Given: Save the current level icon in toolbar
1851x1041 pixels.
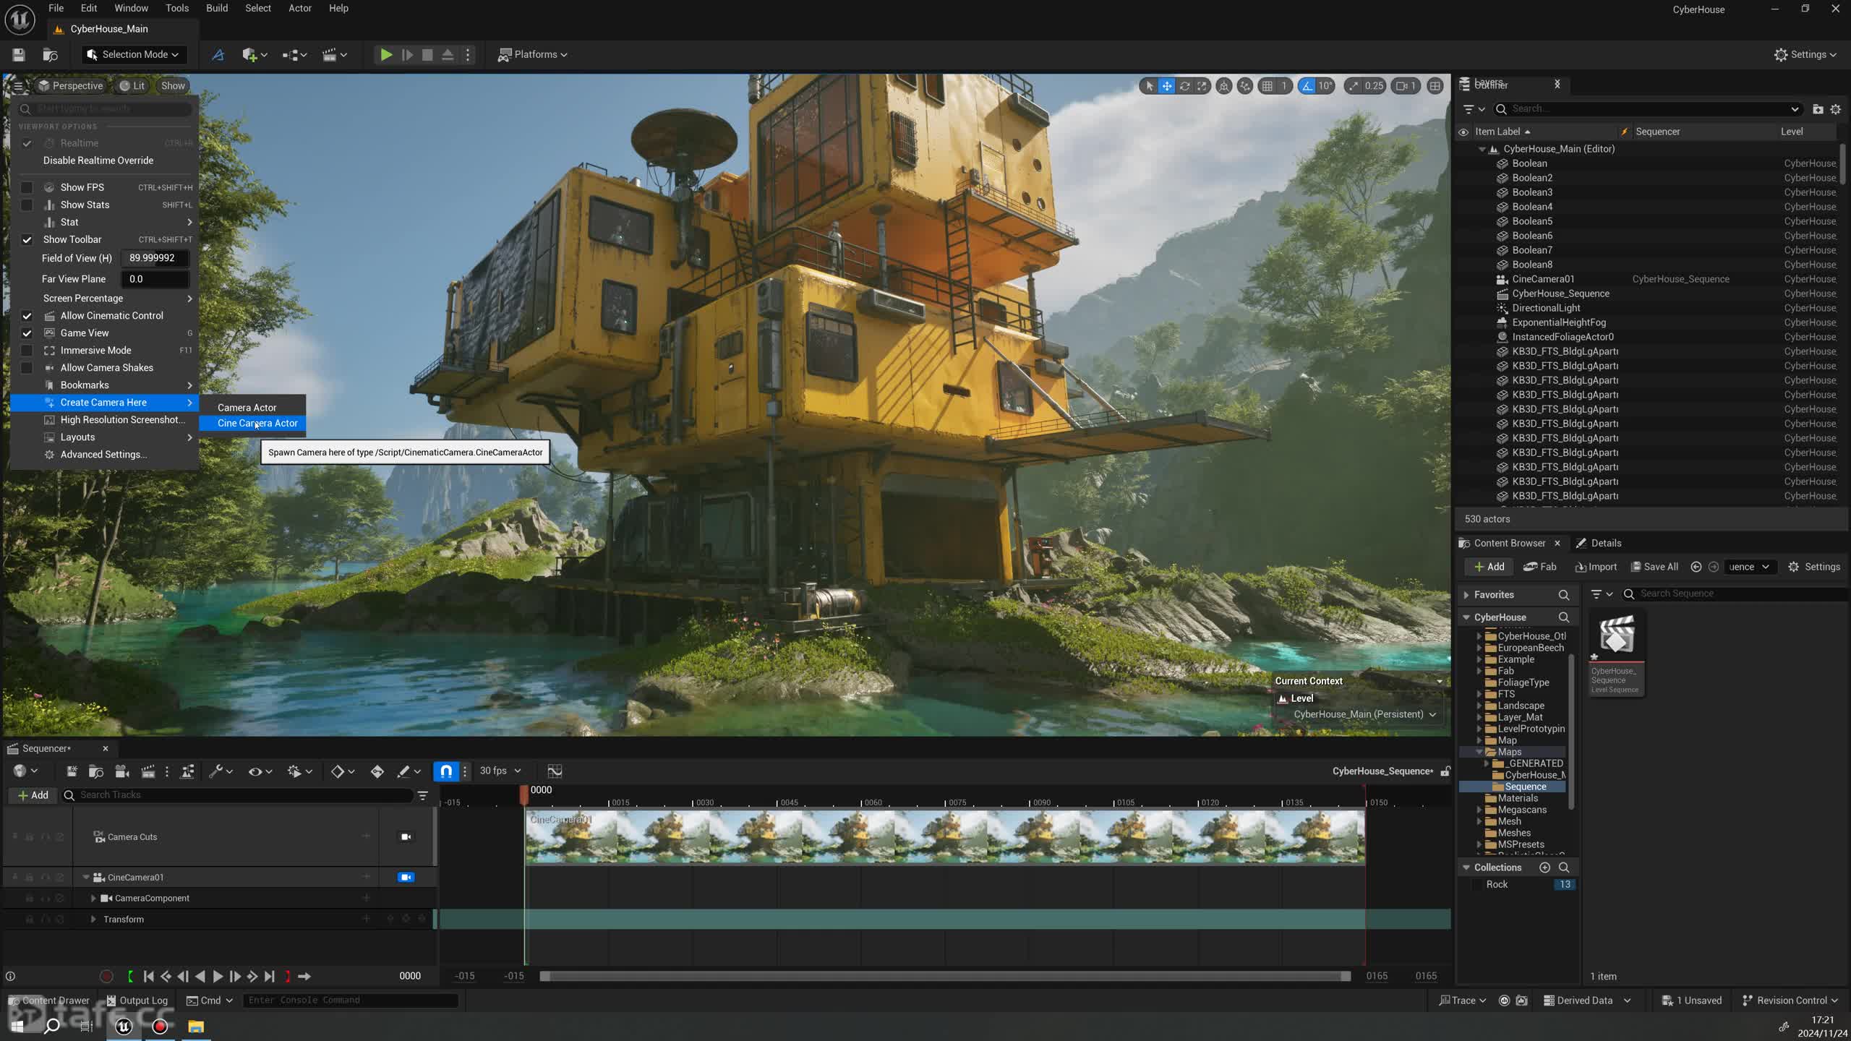Looking at the screenshot, I should point(19,55).
